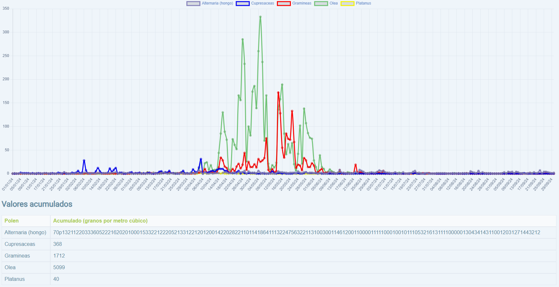Click the blue Cupresaceas legend box

[242, 4]
